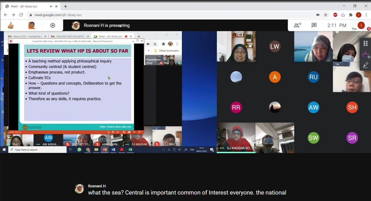371x201 pixels.
Task: Mute the Meet tab via speaker icon
Action: click(51, 7)
